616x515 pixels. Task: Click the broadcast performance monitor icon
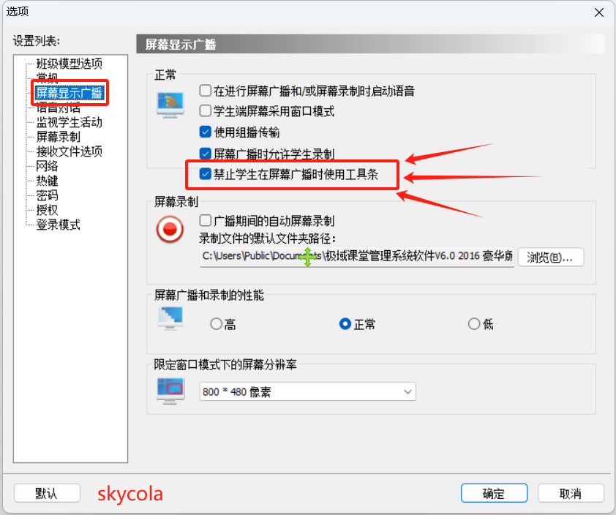170,318
